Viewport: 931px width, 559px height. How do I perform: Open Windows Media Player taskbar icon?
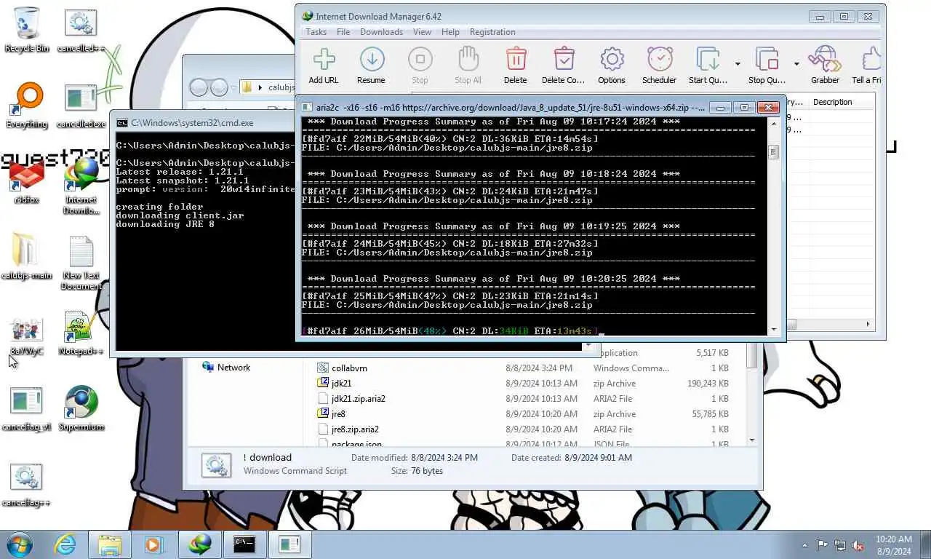(x=153, y=544)
